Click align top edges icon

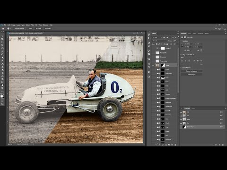194,60
